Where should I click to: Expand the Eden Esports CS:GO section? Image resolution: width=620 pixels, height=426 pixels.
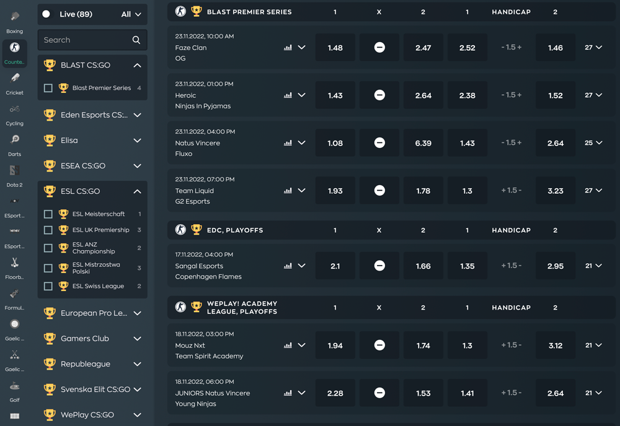[137, 115]
